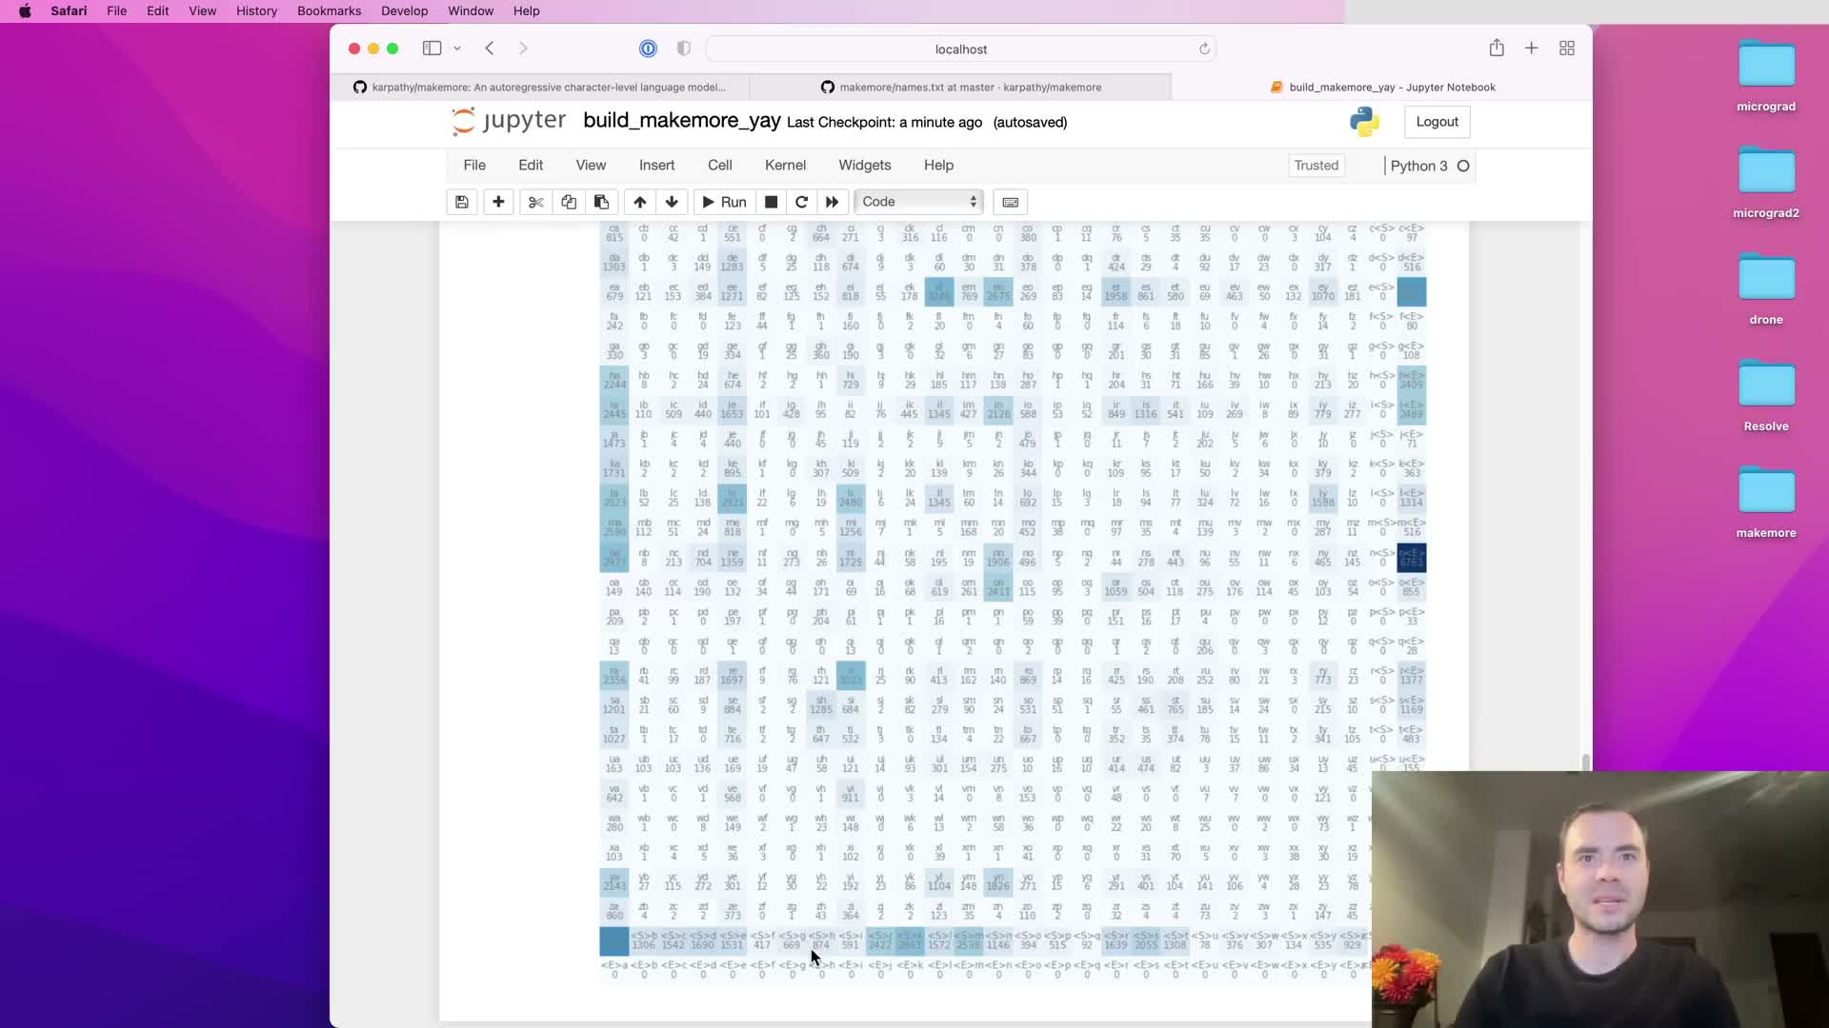Save notebook with the floppy disk icon
Screen dimensions: 1829x1028
[x=462, y=202]
